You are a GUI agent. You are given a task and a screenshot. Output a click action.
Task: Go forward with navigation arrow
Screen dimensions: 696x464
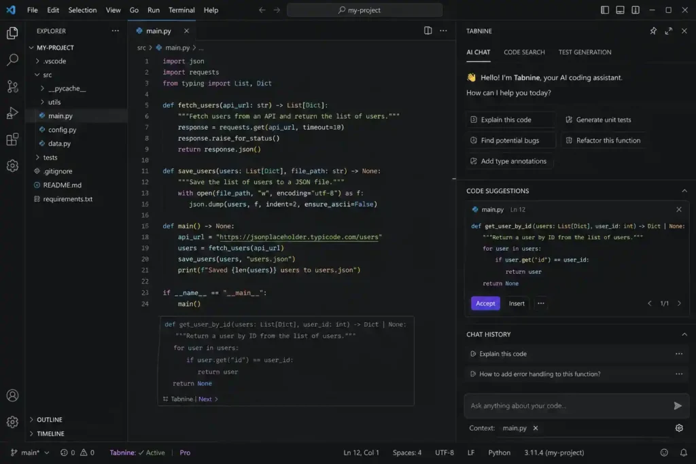(x=277, y=10)
